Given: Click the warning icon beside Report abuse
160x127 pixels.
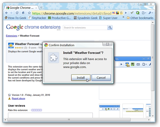Looking at the screenshot, I should point(9,98).
